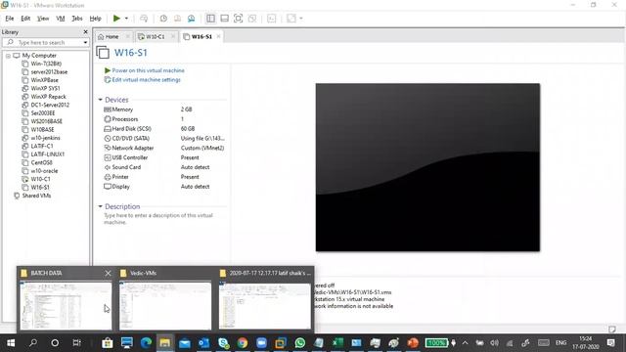Open the power options dropdown arrow
The height and width of the screenshot is (352, 626).
pyautogui.click(x=126, y=19)
